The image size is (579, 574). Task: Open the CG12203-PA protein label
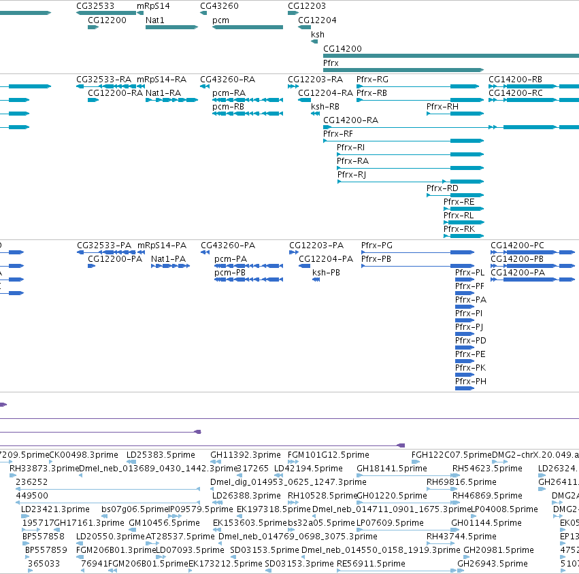[x=316, y=246]
